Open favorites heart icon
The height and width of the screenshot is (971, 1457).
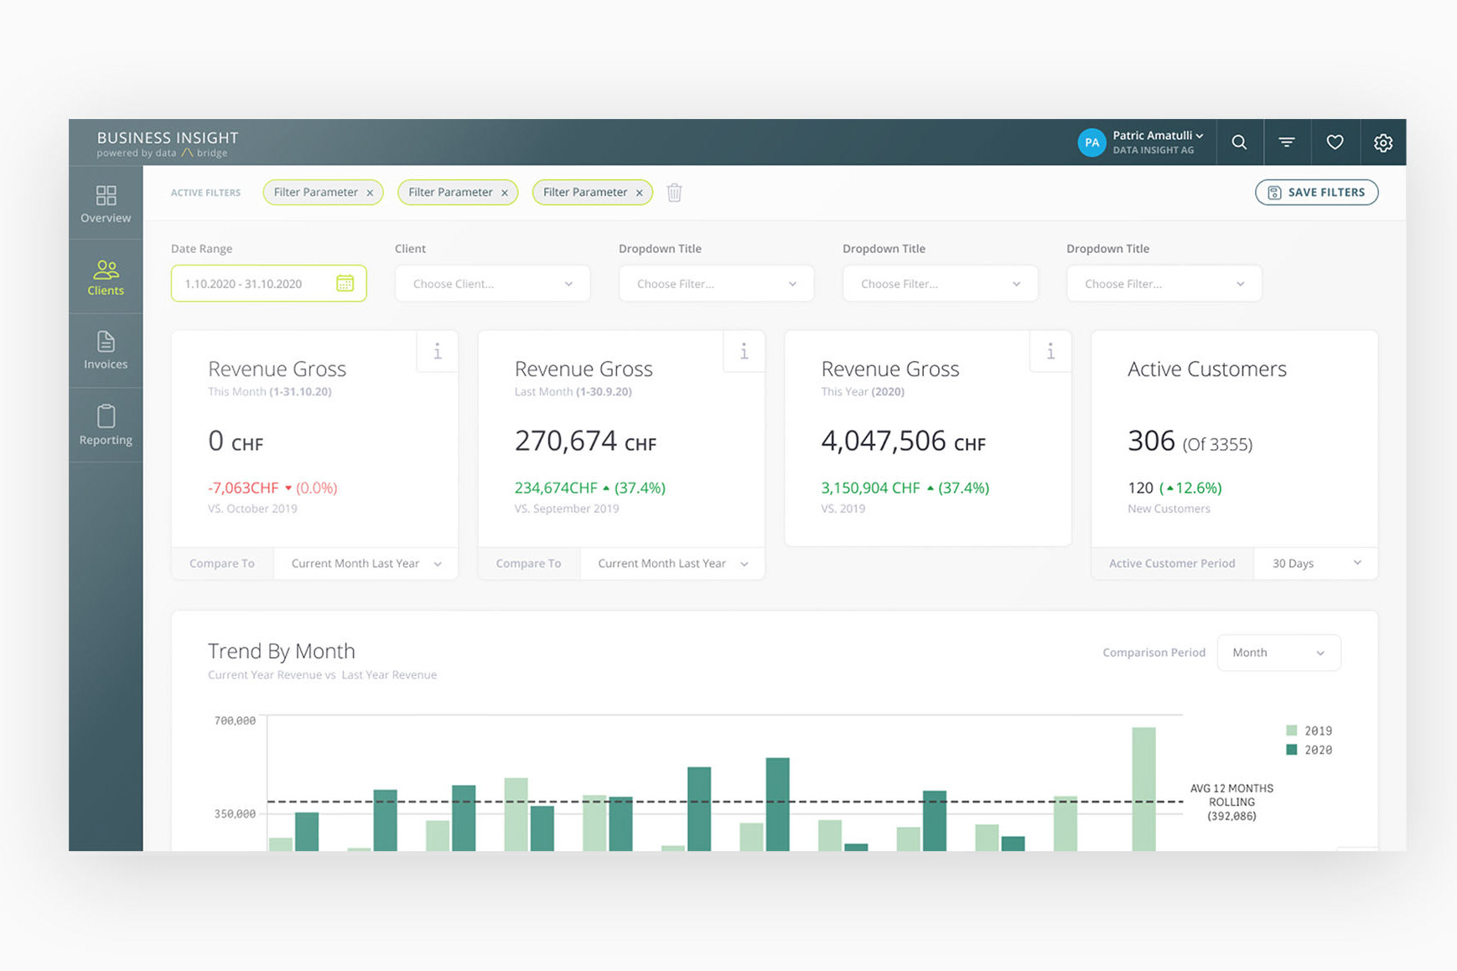pyautogui.click(x=1335, y=142)
